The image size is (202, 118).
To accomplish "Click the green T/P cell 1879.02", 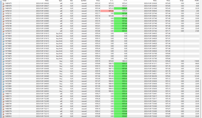I will point(121,76).
